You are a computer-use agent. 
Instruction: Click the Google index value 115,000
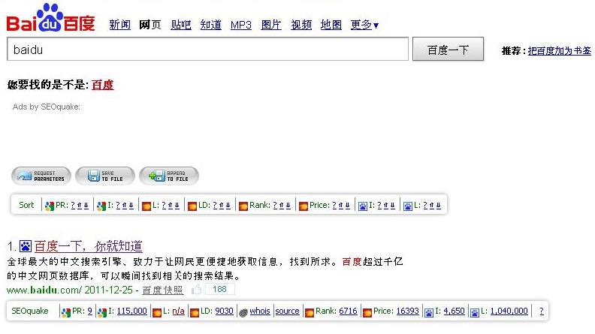click(131, 311)
